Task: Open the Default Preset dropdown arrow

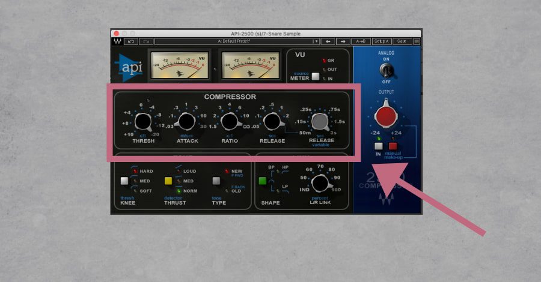Action: [x=316, y=41]
